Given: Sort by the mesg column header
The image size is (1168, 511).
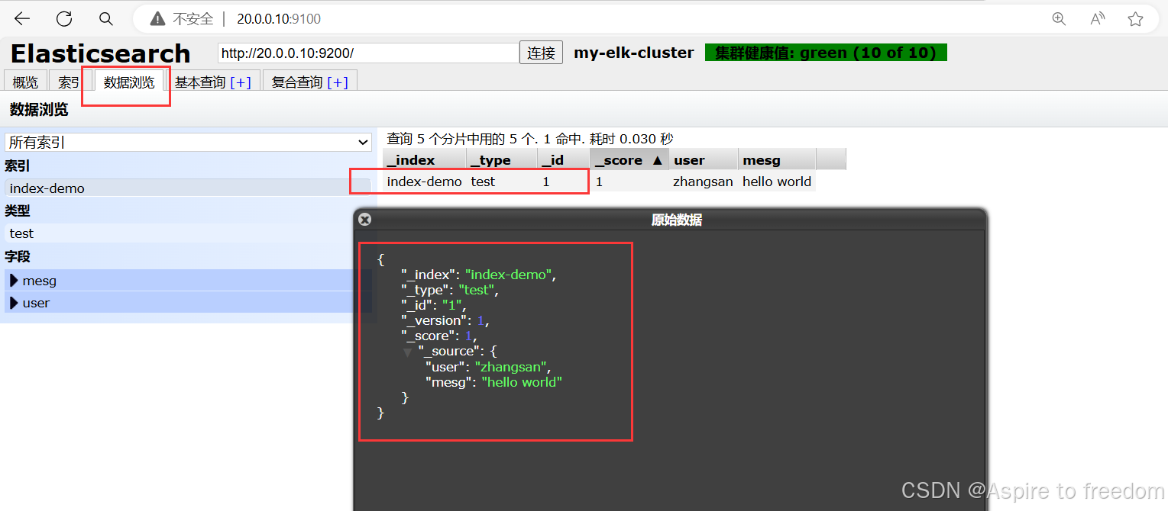Looking at the screenshot, I should point(777,159).
